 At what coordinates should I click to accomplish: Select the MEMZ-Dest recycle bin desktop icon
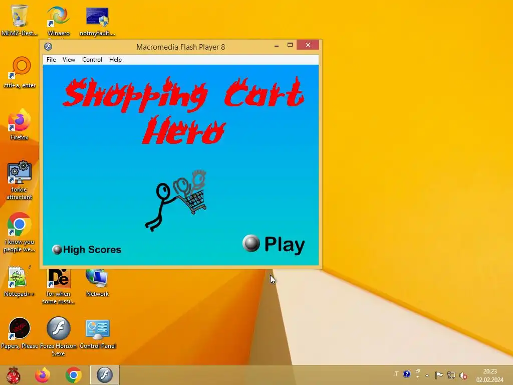coord(20,20)
